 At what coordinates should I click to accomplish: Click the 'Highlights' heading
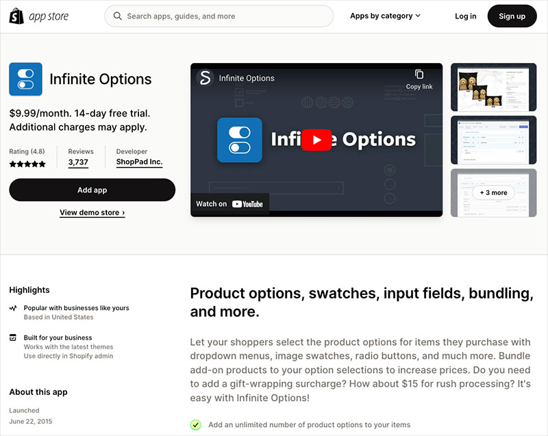pyautogui.click(x=29, y=290)
